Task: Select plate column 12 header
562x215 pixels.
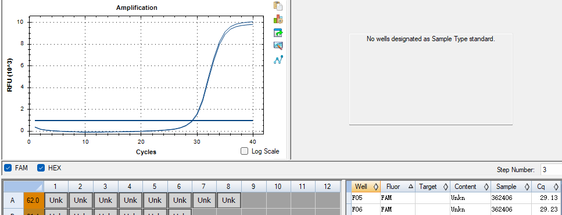Action: [x=328, y=187]
